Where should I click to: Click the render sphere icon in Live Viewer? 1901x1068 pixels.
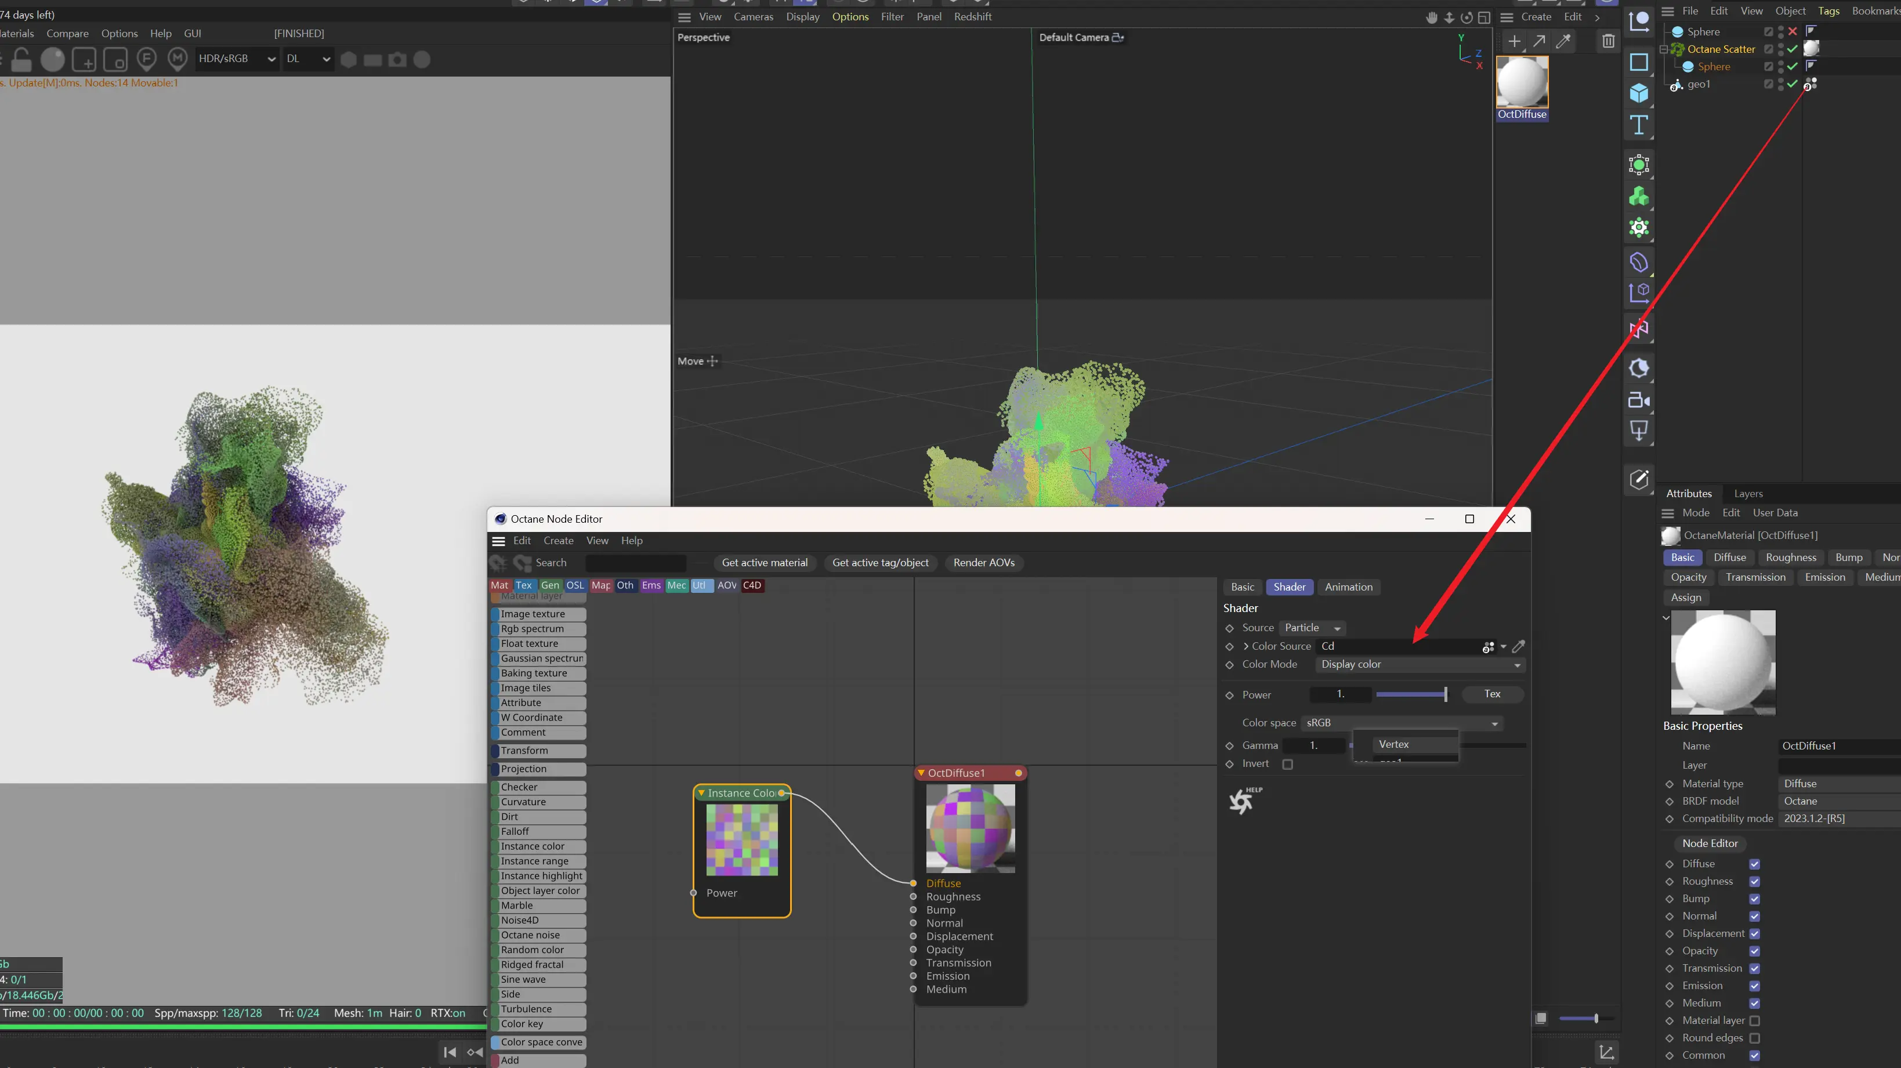pos(52,59)
